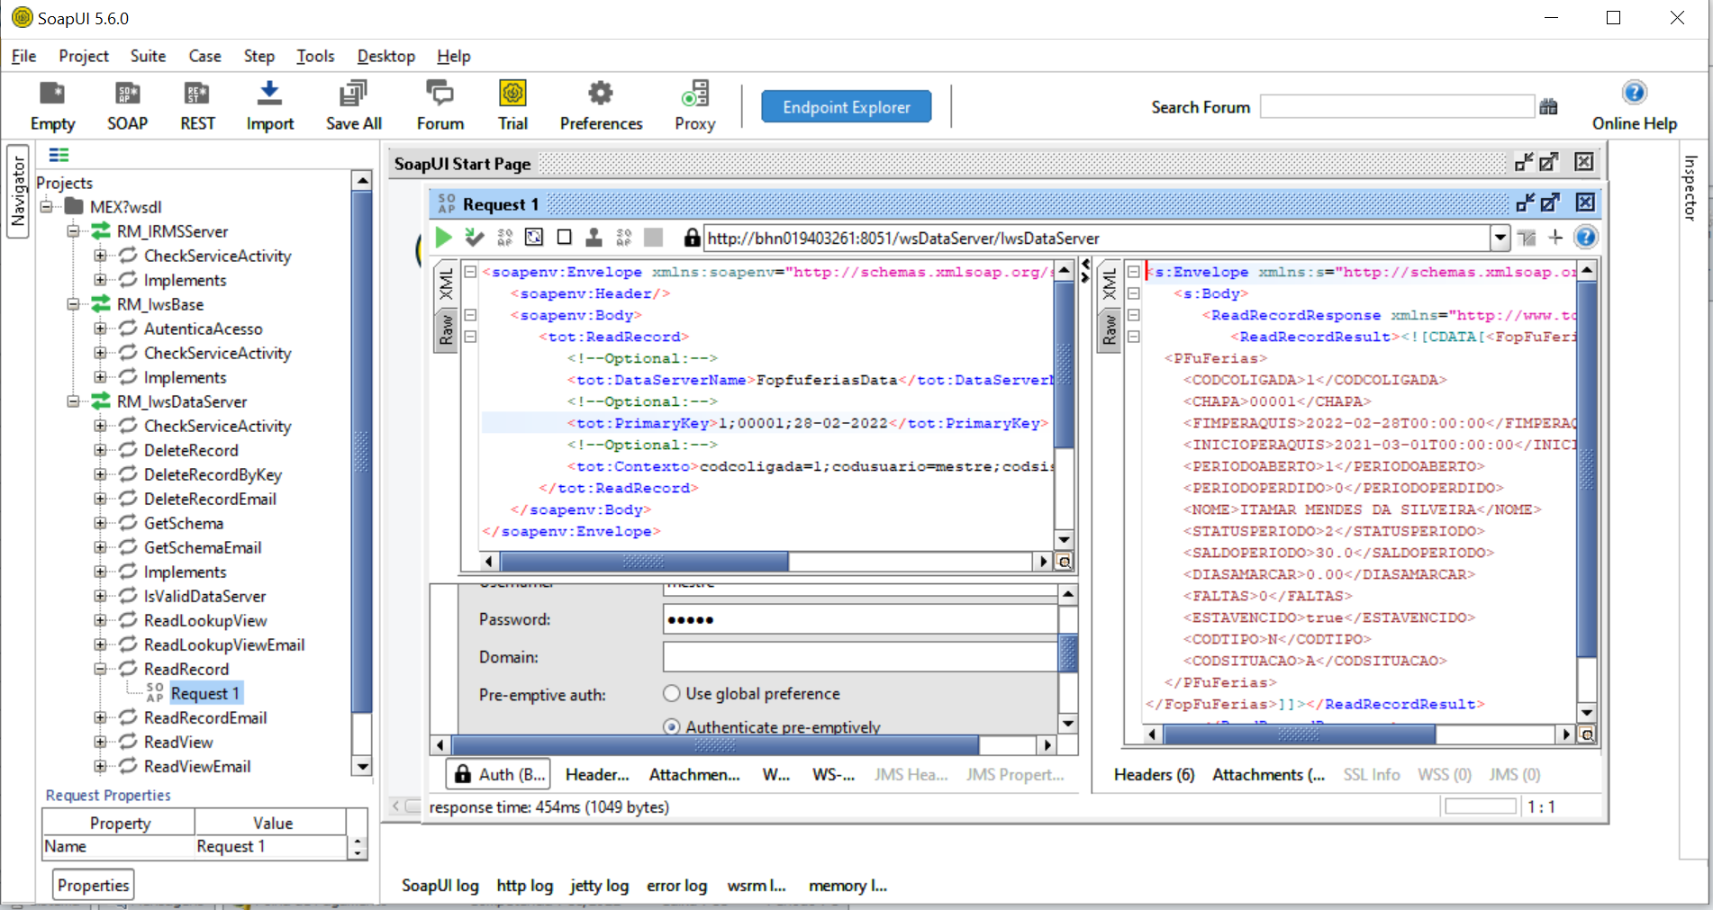Open Preferences from toolbar
1713x910 pixels.
tap(601, 106)
